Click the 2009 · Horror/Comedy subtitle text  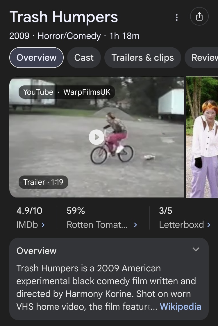click(74, 36)
